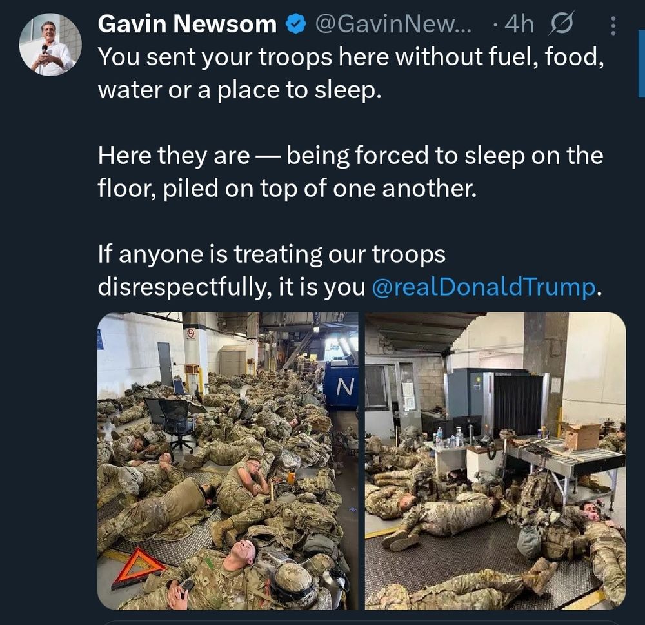The width and height of the screenshot is (645, 625).
Task: Open Gavin Newsom's profile avatar
Action: point(50,45)
